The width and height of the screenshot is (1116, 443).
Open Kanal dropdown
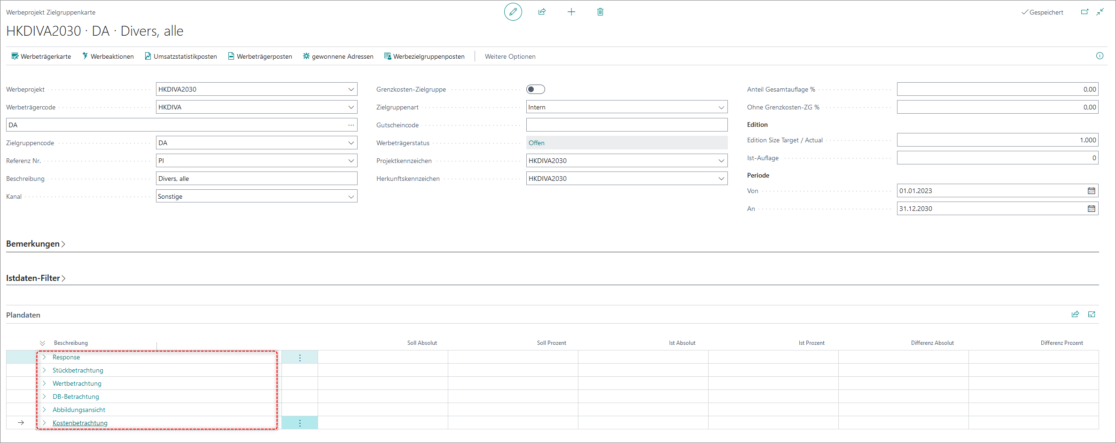click(x=351, y=196)
